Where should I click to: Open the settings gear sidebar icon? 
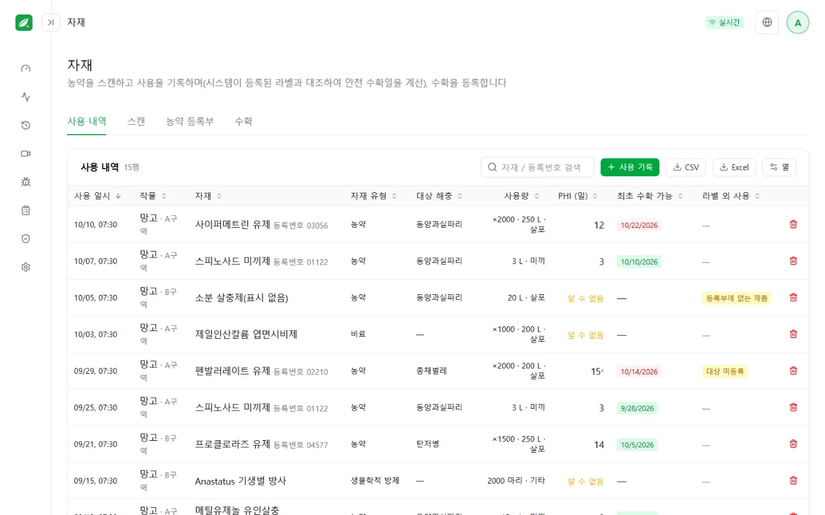point(26,267)
